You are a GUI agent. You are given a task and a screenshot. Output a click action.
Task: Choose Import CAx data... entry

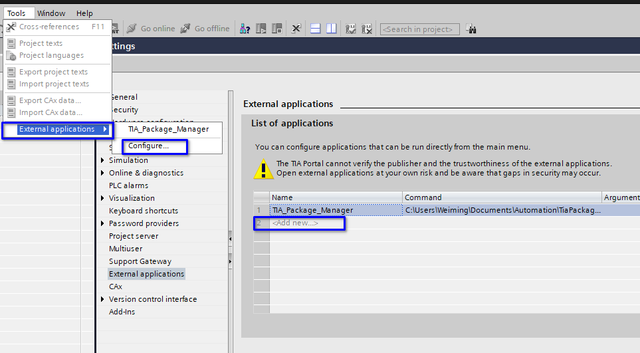tap(58, 112)
